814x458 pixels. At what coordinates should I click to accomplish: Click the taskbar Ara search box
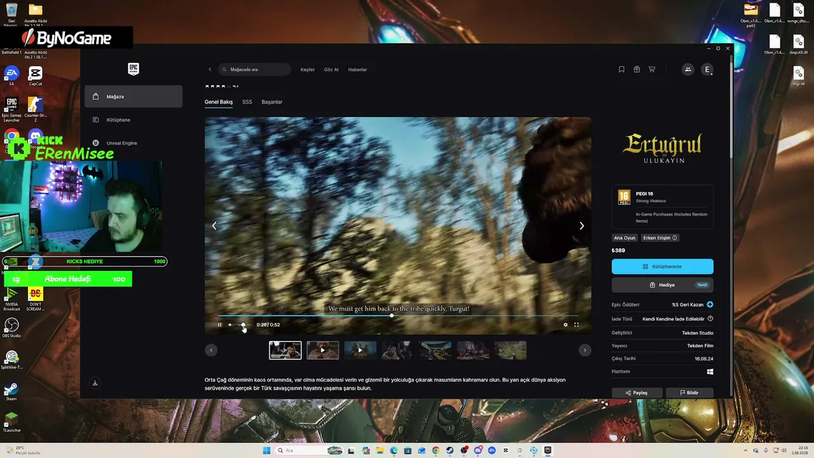click(310, 450)
